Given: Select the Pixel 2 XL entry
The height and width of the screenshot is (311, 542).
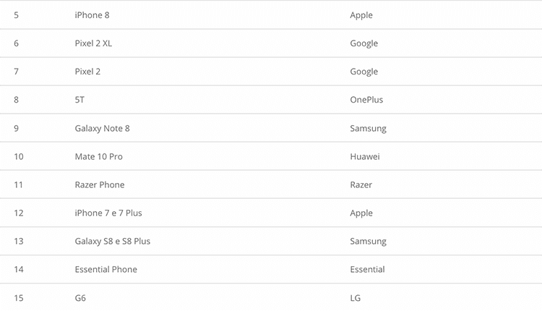Looking at the screenshot, I should click(x=93, y=43).
